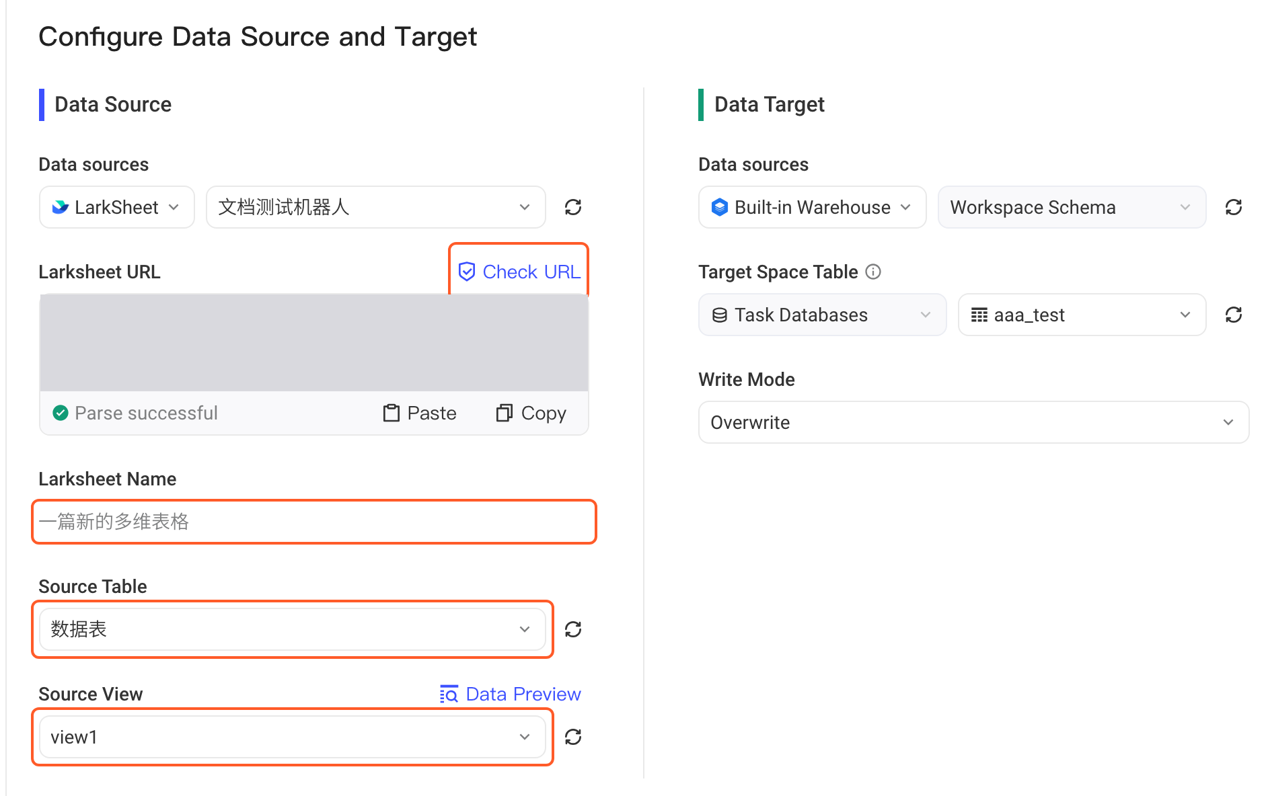1266x796 pixels.
Task: Click the LarkSheet logo icon
Action: (x=61, y=207)
